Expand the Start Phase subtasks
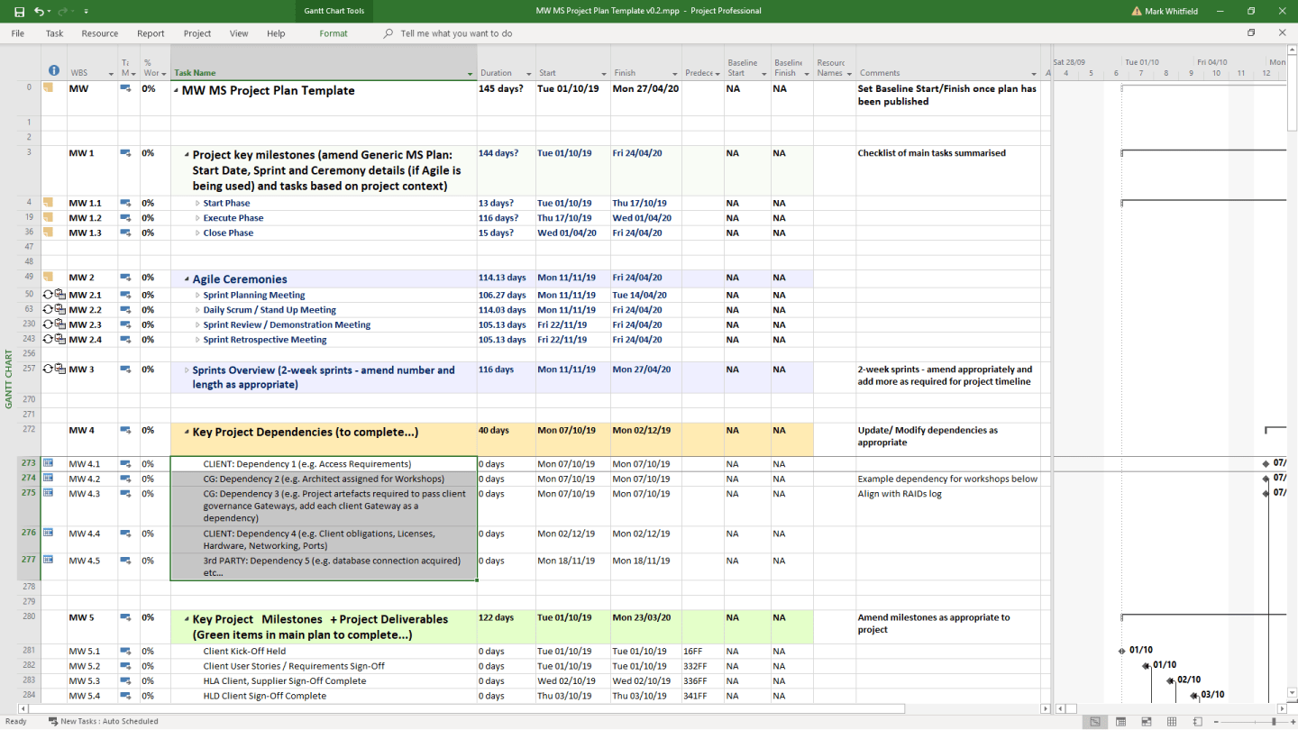Image resolution: width=1298 pixels, height=730 pixels. [199, 203]
